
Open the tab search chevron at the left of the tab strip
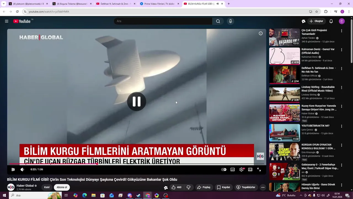click(4, 4)
